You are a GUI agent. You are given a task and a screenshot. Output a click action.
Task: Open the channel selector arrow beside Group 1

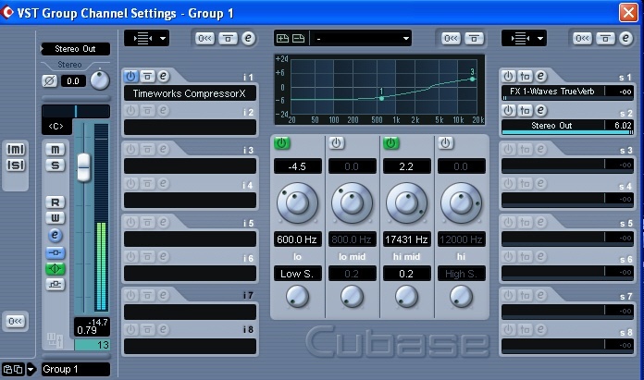[x=31, y=369]
